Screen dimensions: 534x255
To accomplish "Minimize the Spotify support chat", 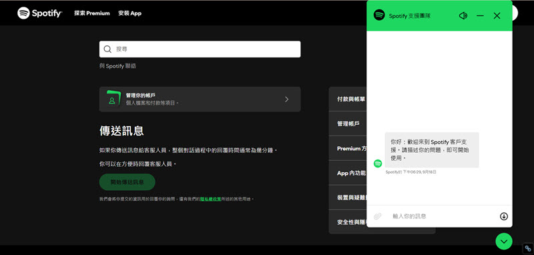I will (480, 15).
